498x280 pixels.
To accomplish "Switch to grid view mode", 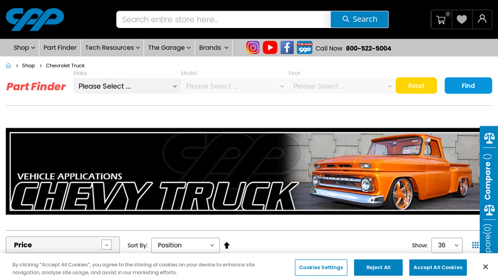I will click(475, 245).
